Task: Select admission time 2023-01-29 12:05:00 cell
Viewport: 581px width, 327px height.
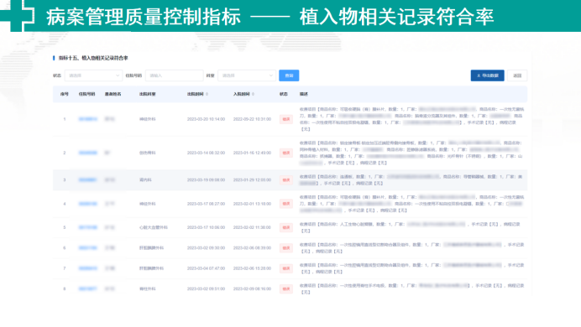Action: 252,179
